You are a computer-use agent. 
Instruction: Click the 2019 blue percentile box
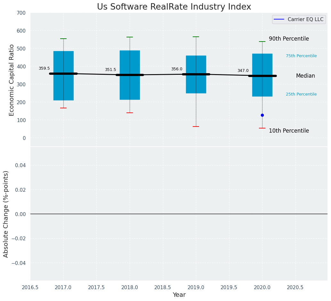196,74
